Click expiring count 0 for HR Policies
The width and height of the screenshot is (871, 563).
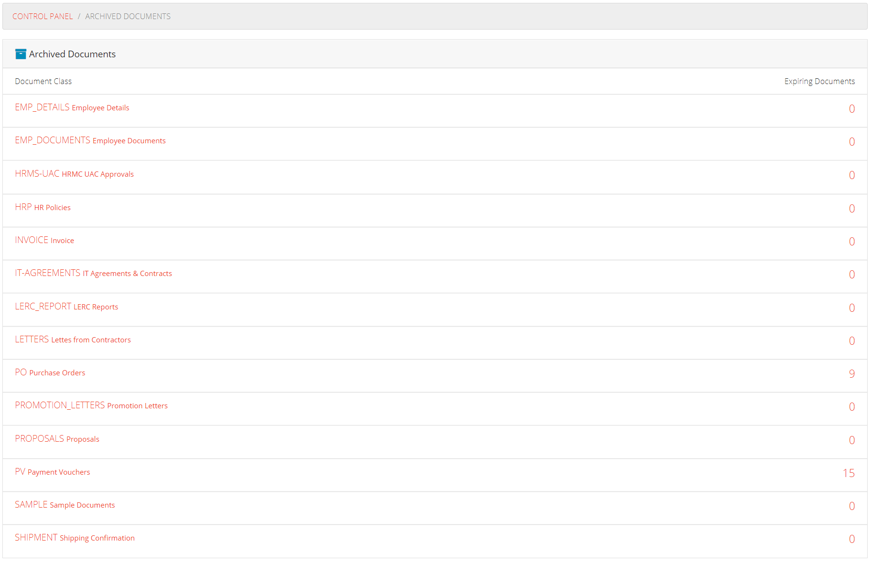tap(851, 209)
